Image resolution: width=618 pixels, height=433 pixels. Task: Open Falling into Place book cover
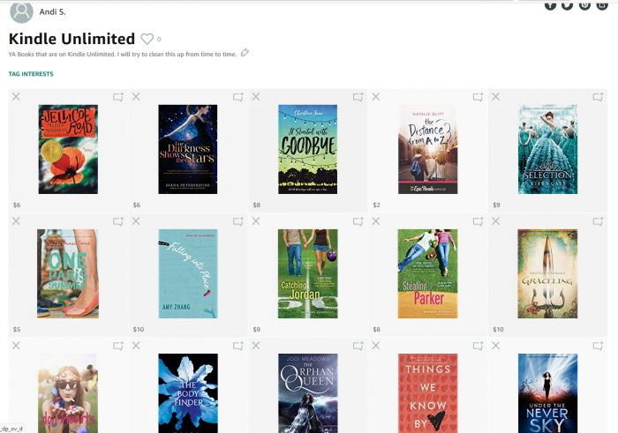point(188,273)
